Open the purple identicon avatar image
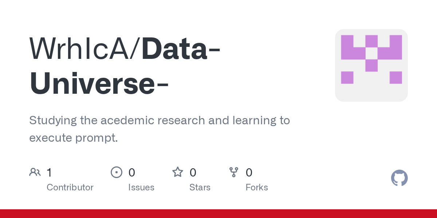Viewport: 437px width, 218px height. pyautogui.click(x=371, y=65)
